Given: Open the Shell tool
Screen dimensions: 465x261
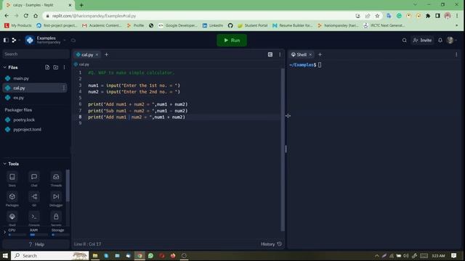Looking at the screenshot, I should click(12, 218).
